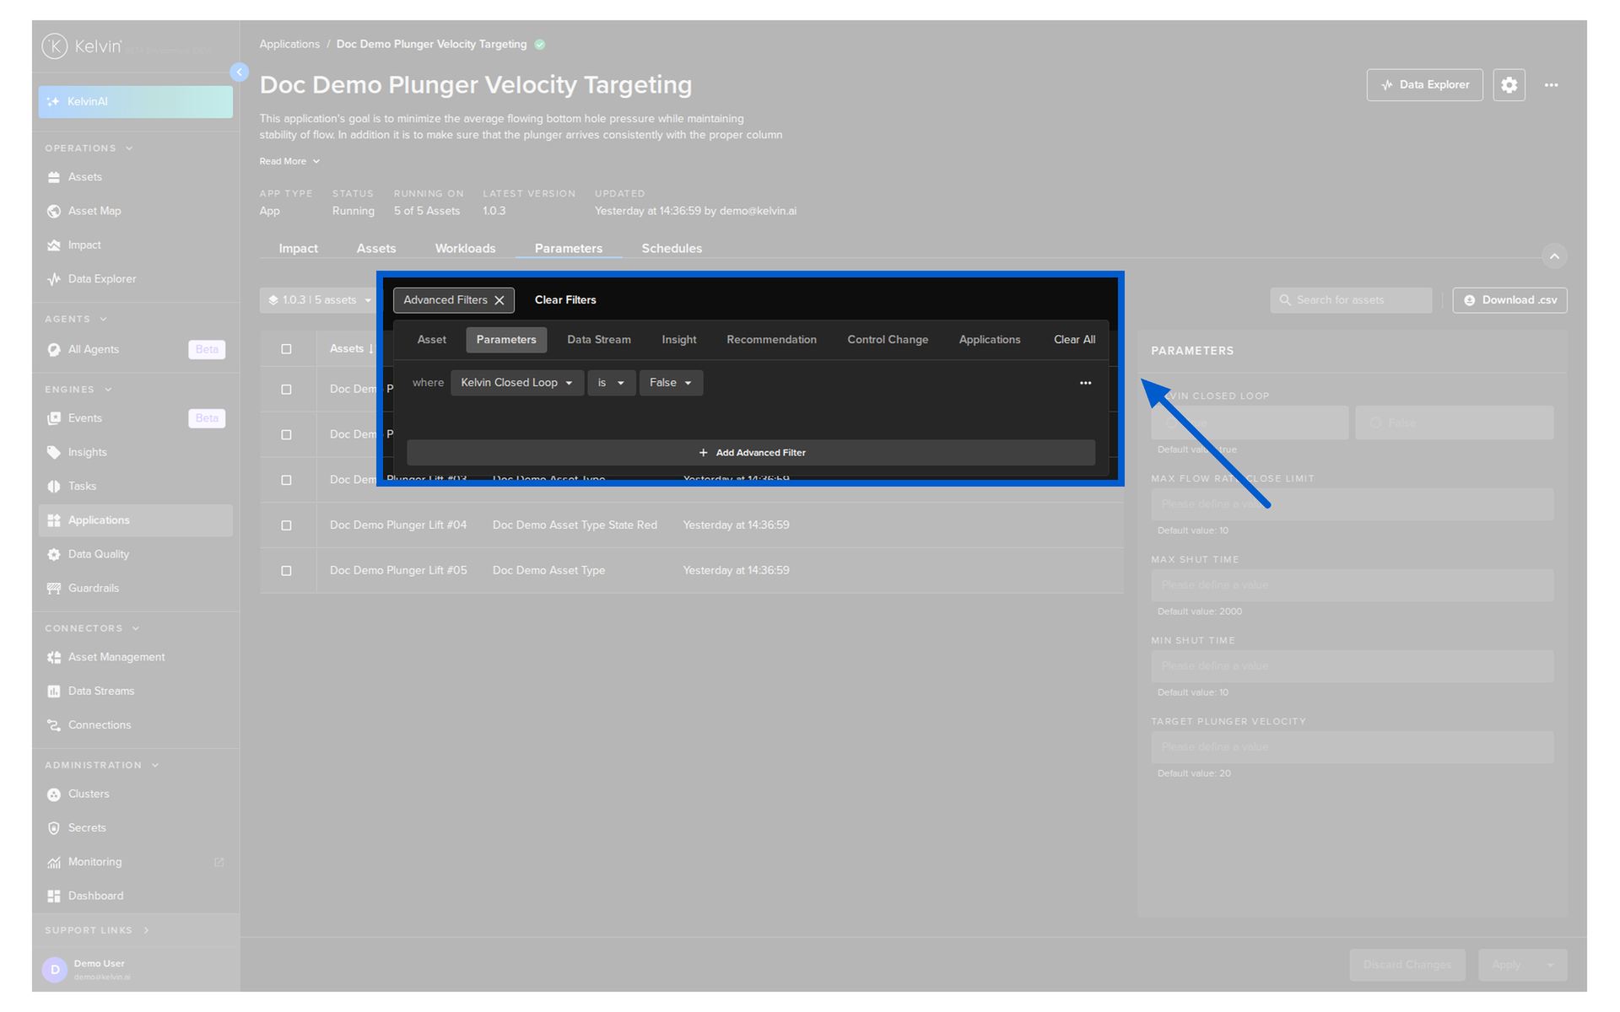
Task: Click the Asset Management icon
Action: 54,658
